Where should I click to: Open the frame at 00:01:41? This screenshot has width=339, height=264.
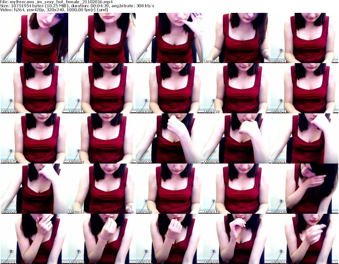(305, 88)
